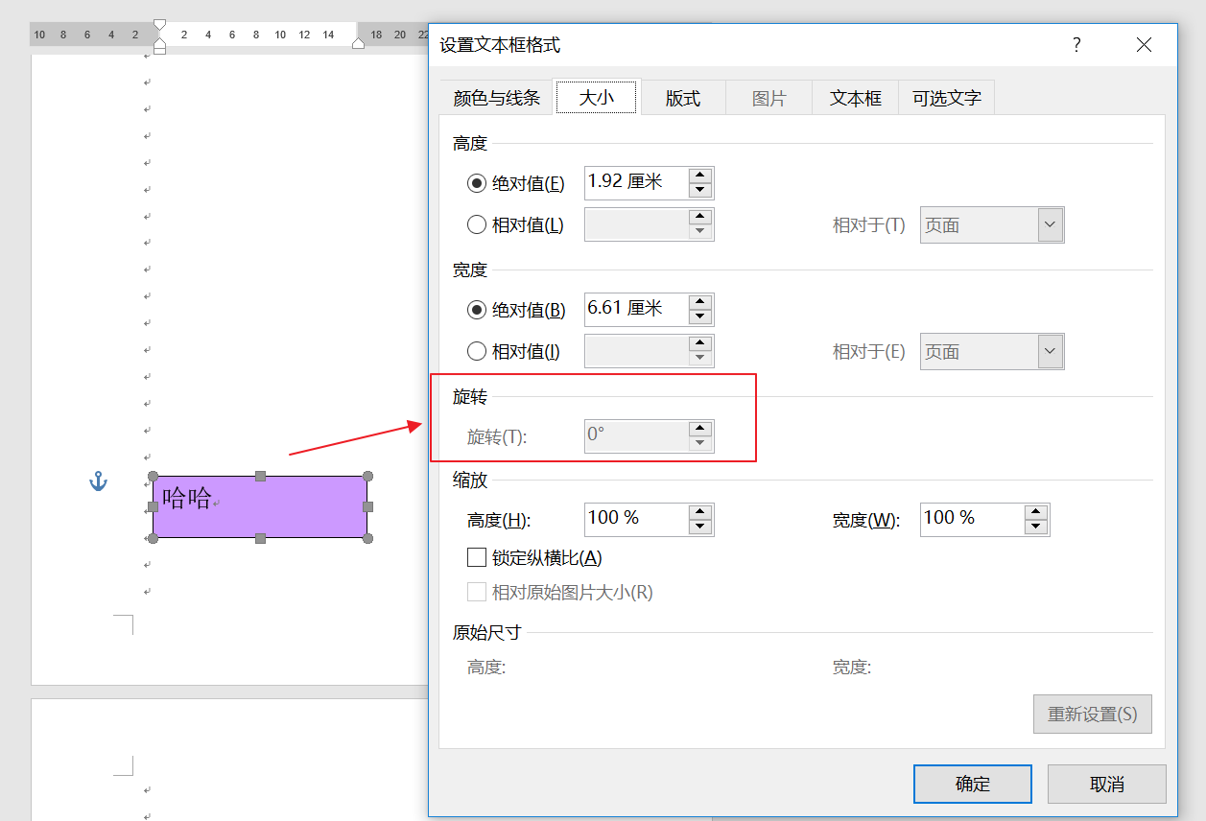Toggle the 锁定纵横比(A) checkbox

click(477, 557)
